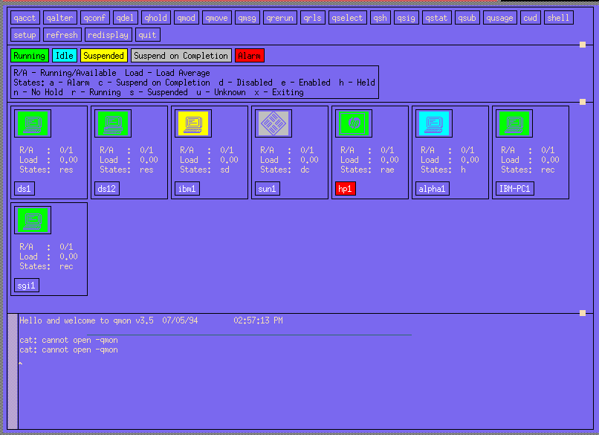599x435 pixels.
Task: Select the yellow Suspended legend swatch
Action: point(103,56)
